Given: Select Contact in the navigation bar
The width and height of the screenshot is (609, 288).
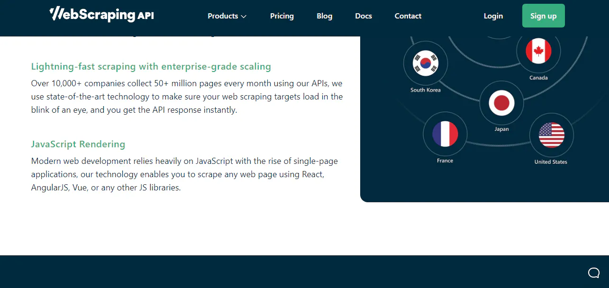Looking at the screenshot, I should click(x=408, y=16).
